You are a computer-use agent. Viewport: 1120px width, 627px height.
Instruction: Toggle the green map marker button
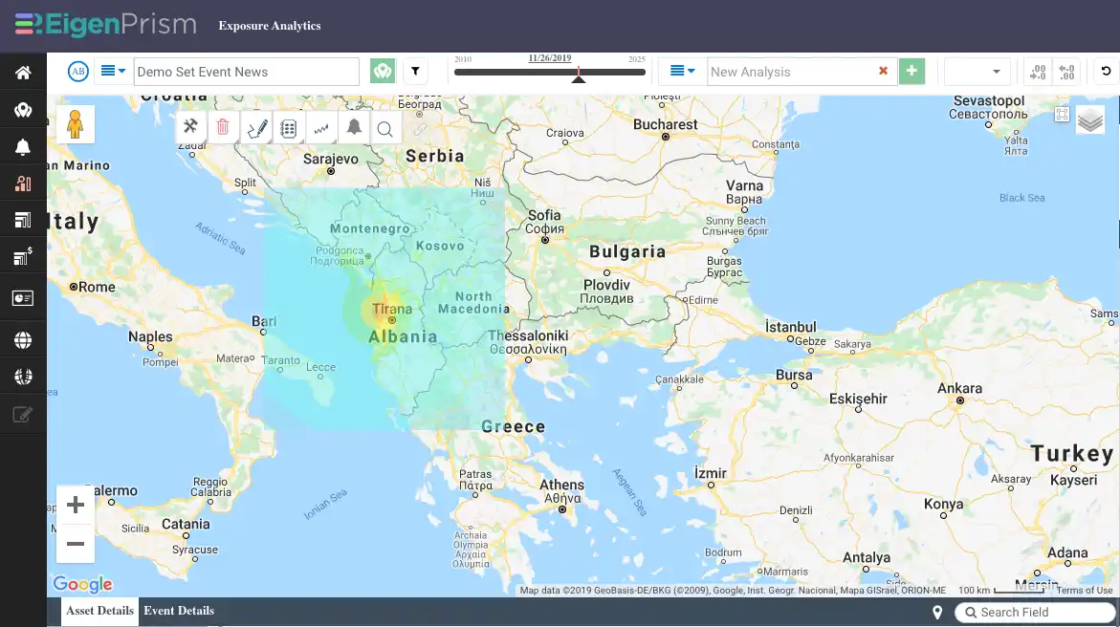383,71
